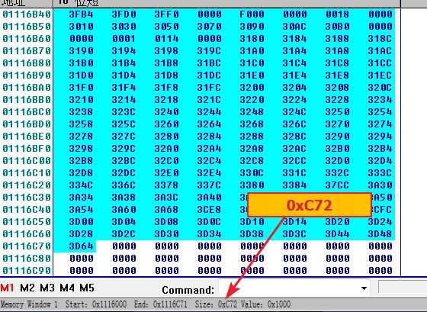Click the 3D00 memory value
Screen dimensions: 427x312
tap(81, 222)
